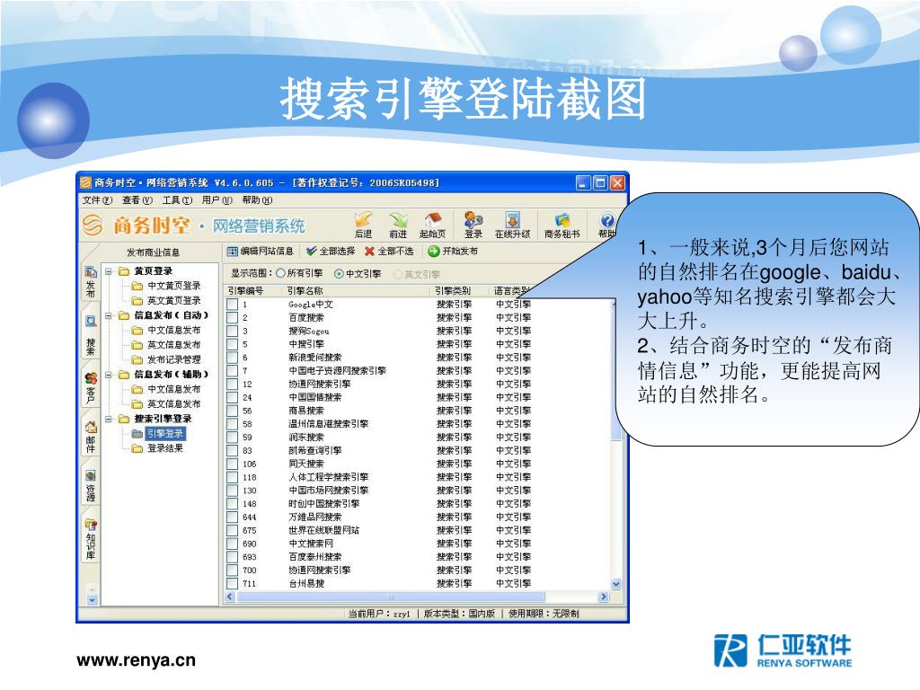The height and width of the screenshot is (690, 920).
Task: Check the box for 中搜引擎 row
Action: [x=233, y=344]
